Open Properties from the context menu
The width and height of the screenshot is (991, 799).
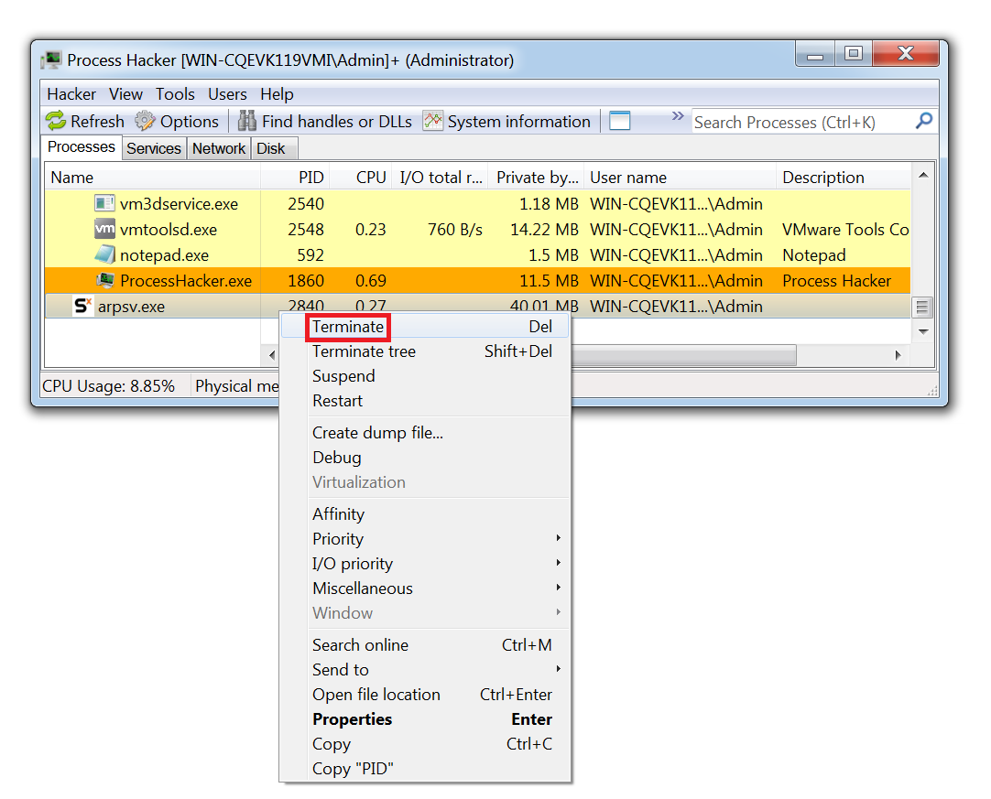tap(425, 718)
